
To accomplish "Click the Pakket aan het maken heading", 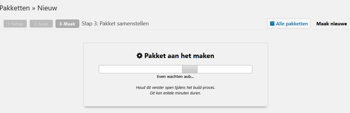I will click(179, 56).
